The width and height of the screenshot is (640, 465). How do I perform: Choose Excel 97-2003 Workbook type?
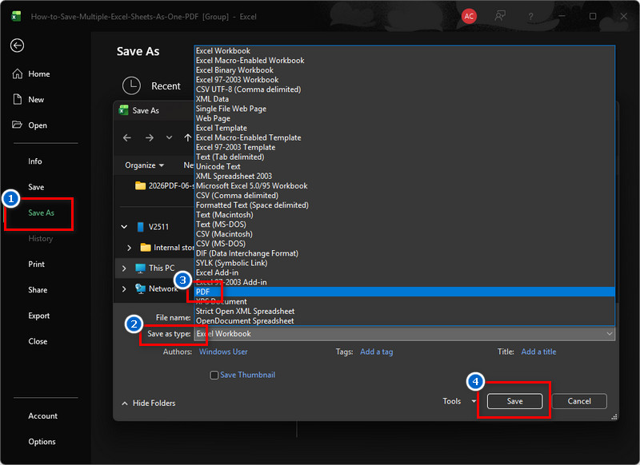coord(405,79)
